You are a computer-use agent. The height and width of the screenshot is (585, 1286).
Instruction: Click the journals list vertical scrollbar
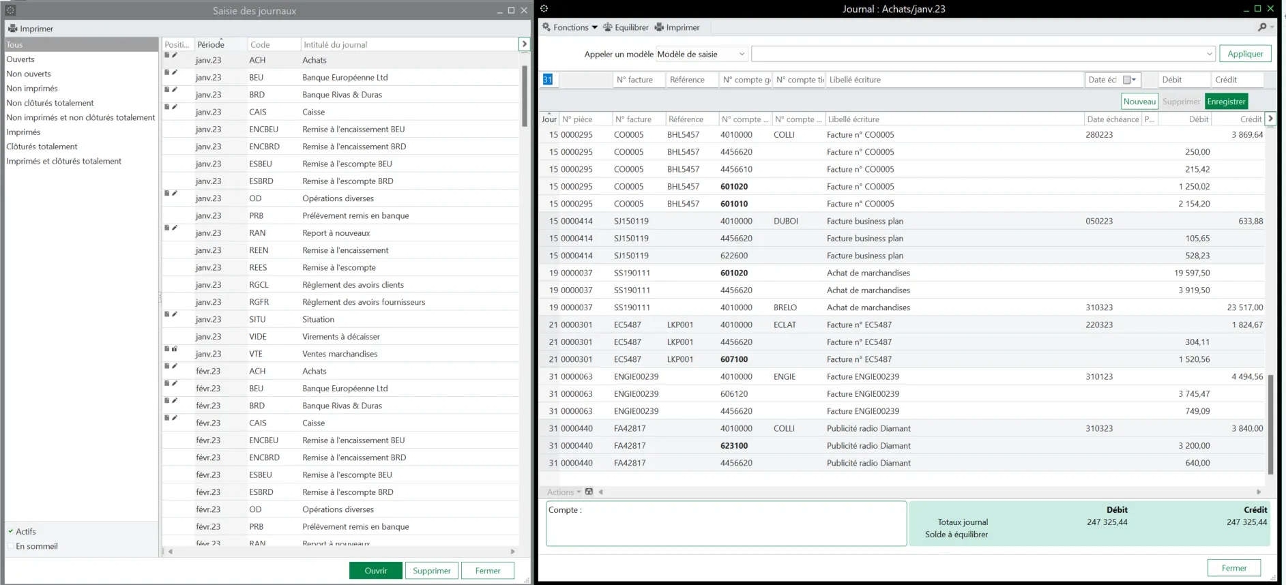525,95
